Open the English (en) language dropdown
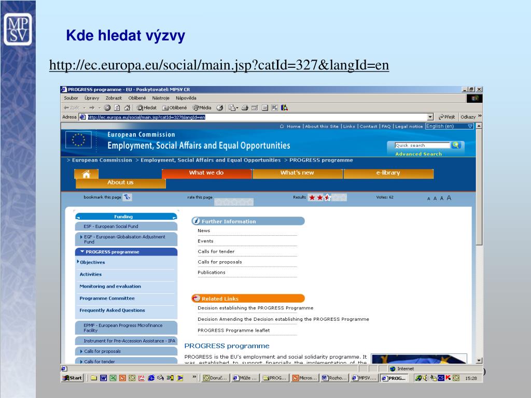This screenshot has height=398, width=531. coord(450,126)
